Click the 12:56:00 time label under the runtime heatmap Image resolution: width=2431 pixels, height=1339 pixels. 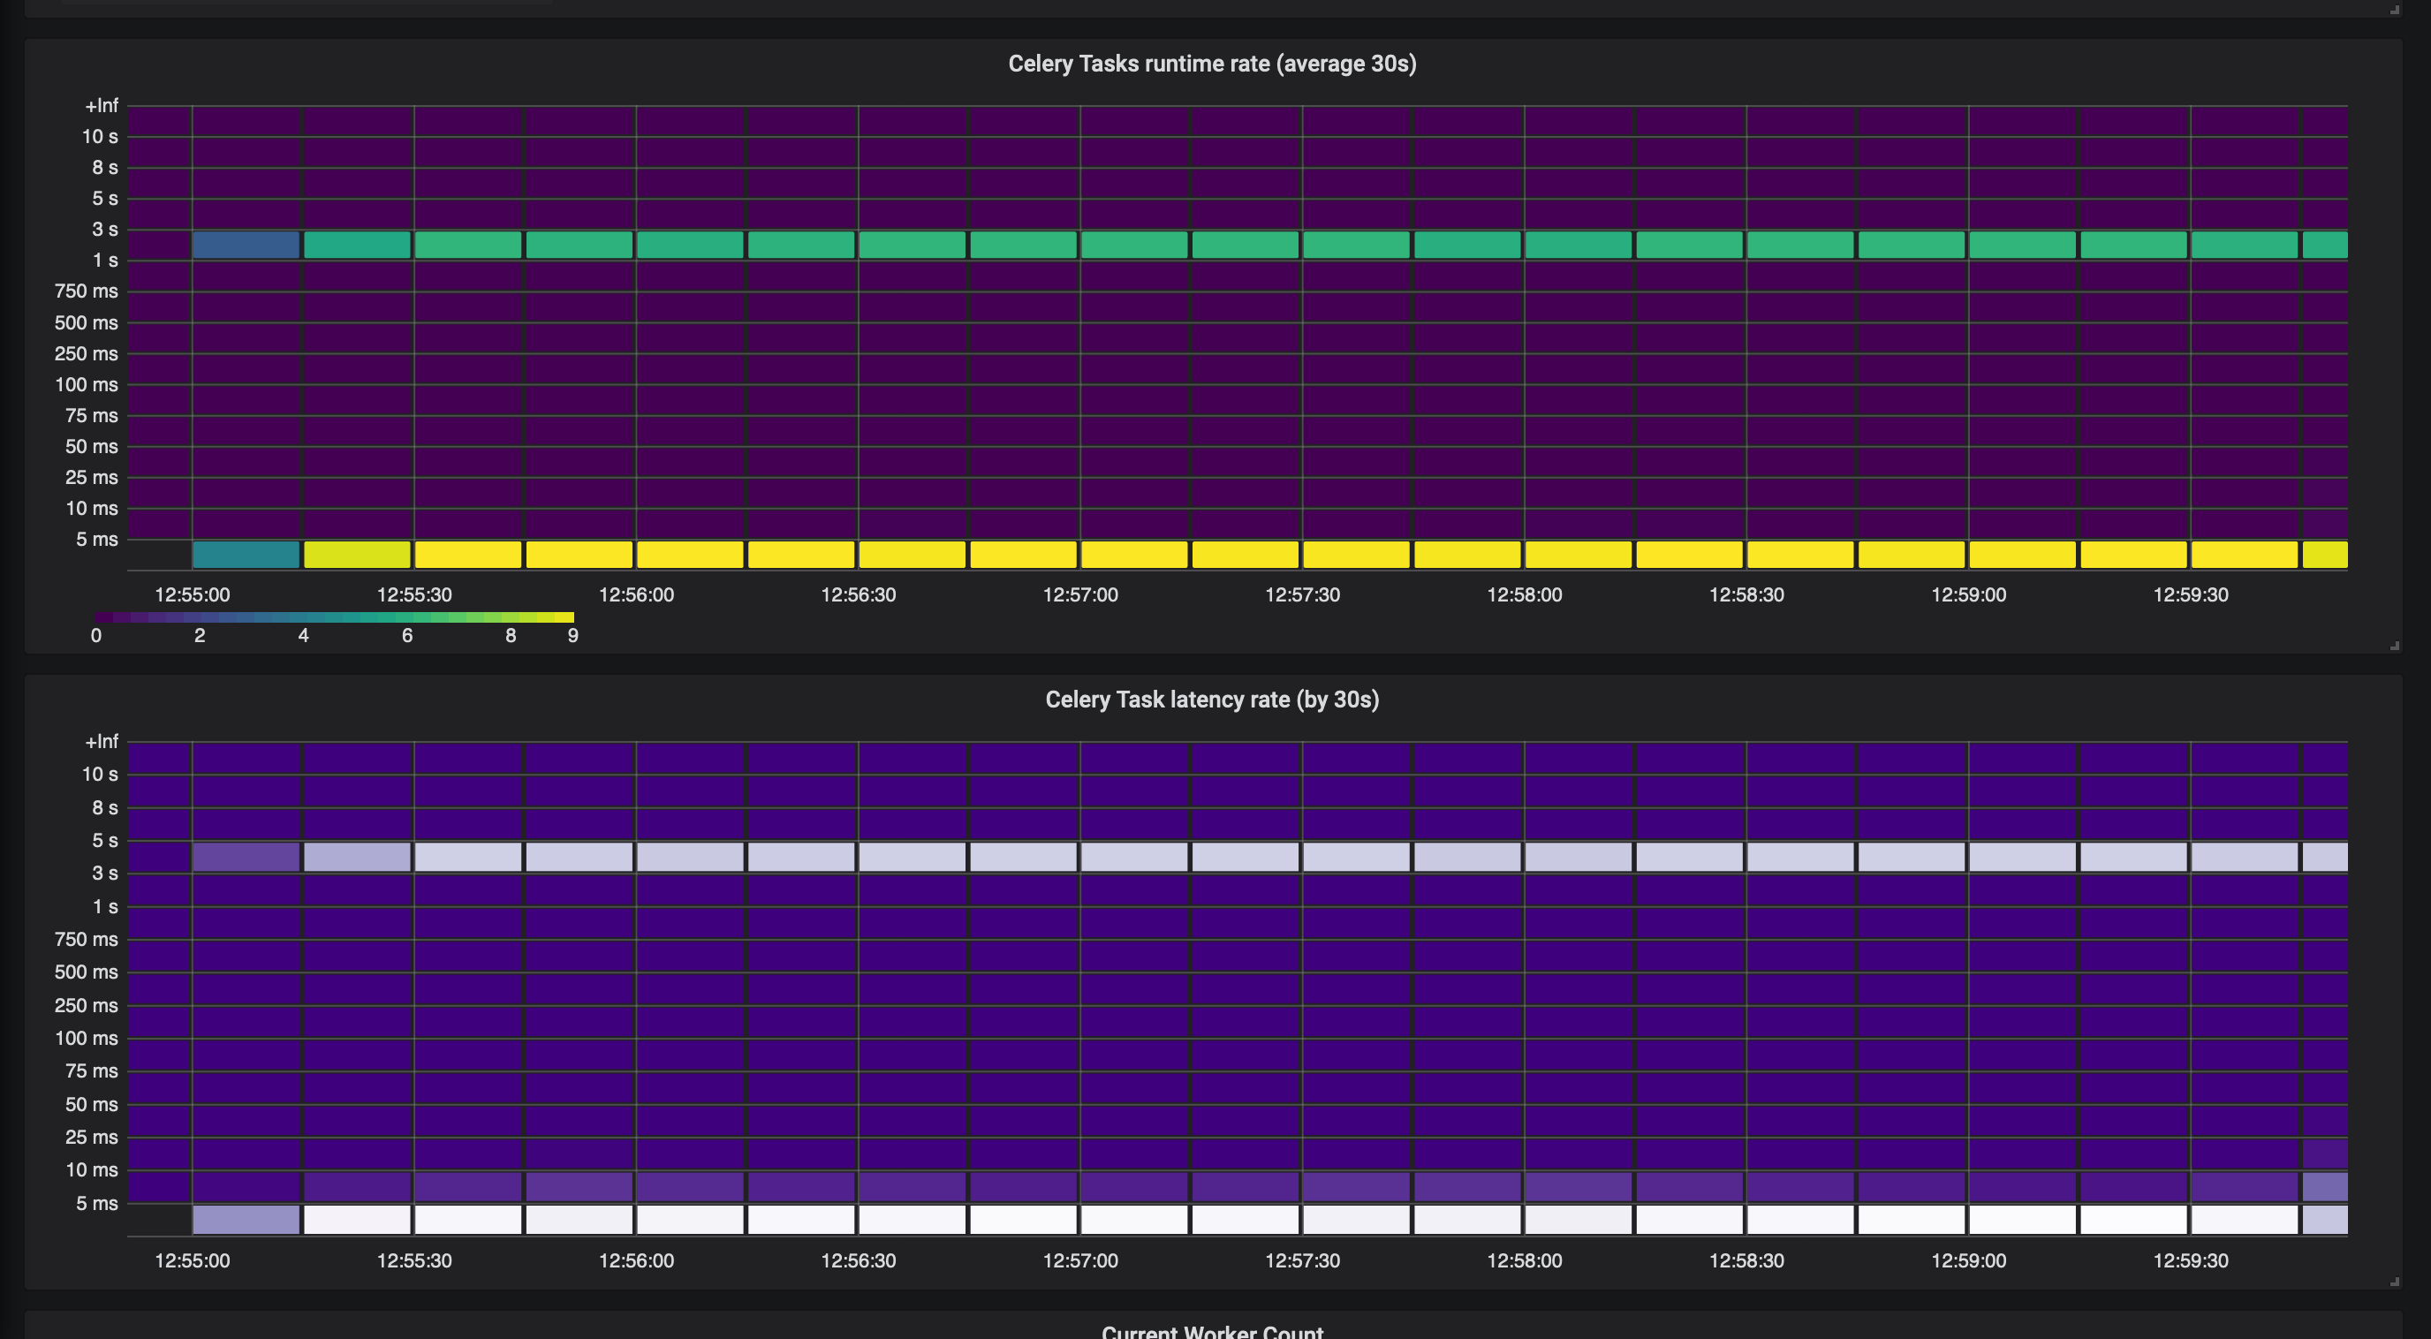[x=636, y=594]
